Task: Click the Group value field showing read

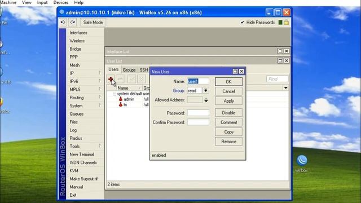Action: (195, 90)
